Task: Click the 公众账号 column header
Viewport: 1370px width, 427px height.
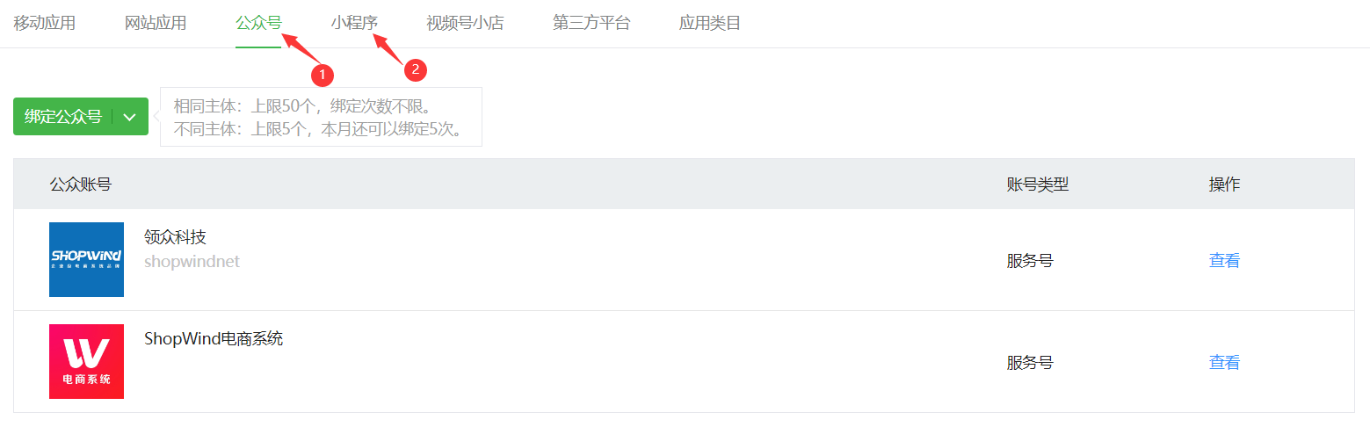Action: [x=81, y=185]
